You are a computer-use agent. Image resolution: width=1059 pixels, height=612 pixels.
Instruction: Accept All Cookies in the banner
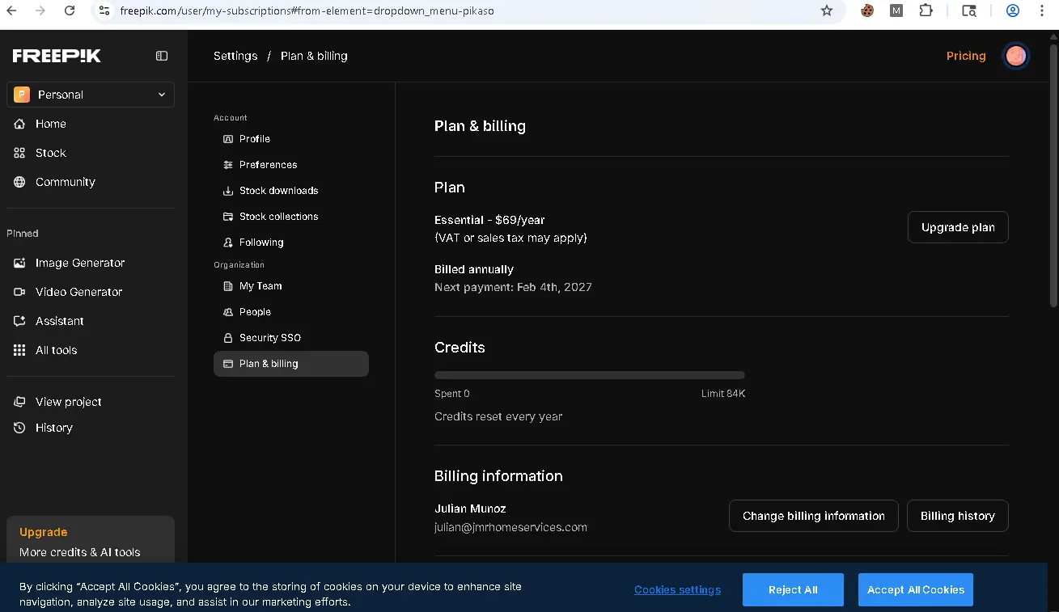tap(916, 589)
